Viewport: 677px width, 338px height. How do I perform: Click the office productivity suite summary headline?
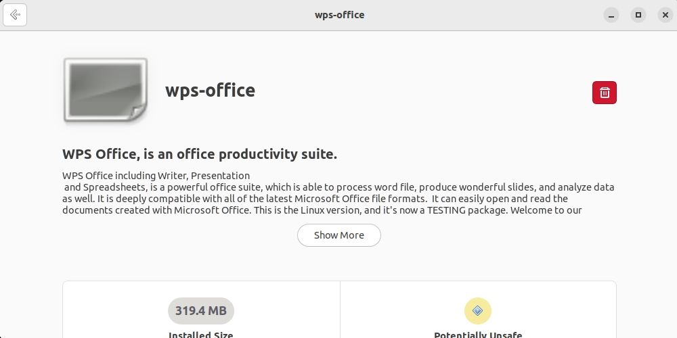pos(200,154)
